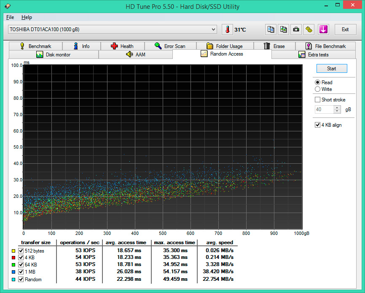Select the Write radio button
Image resolution: width=365 pixels, height=293 pixels.
317,89
